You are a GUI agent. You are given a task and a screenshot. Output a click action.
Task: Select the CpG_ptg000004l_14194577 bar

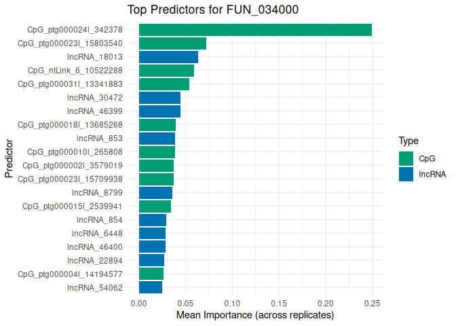(x=151, y=274)
